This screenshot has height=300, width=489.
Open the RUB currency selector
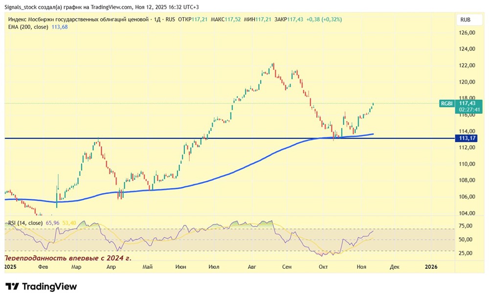tap(466, 20)
